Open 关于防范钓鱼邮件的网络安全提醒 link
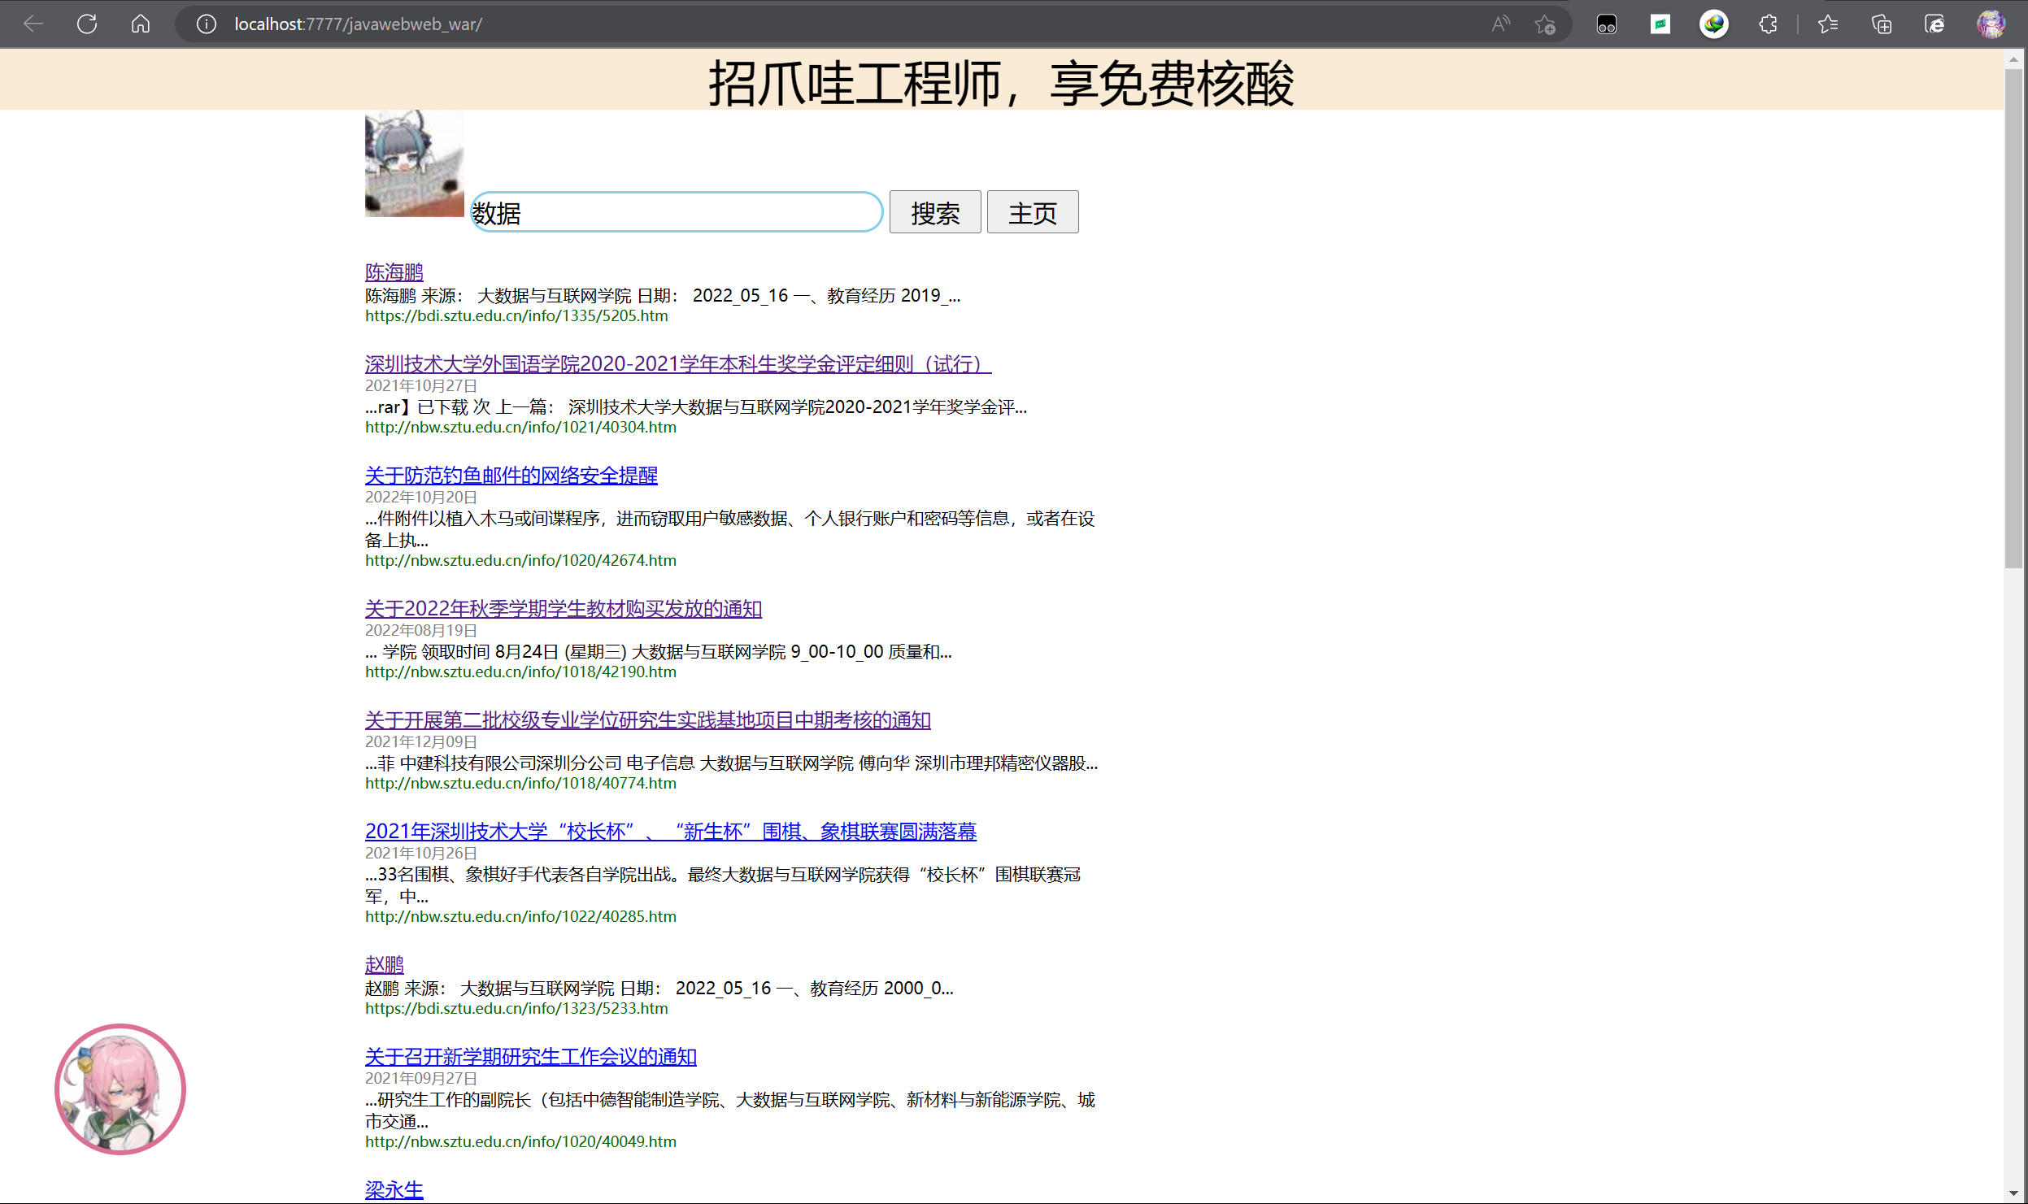The height and width of the screenshot is (1204, 2028). point(511,475)
